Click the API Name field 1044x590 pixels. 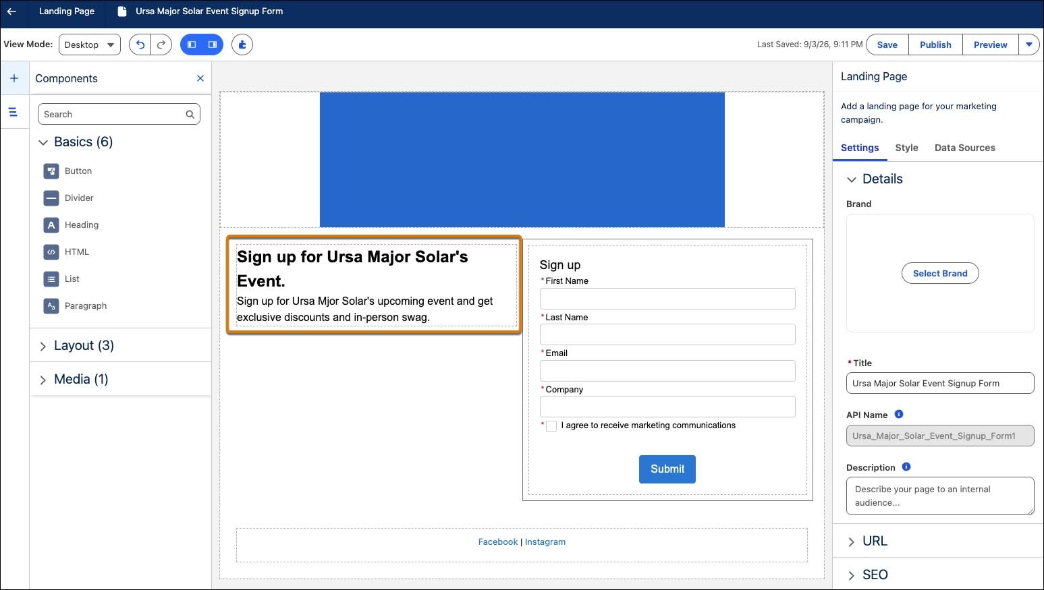tap(940, 436)
